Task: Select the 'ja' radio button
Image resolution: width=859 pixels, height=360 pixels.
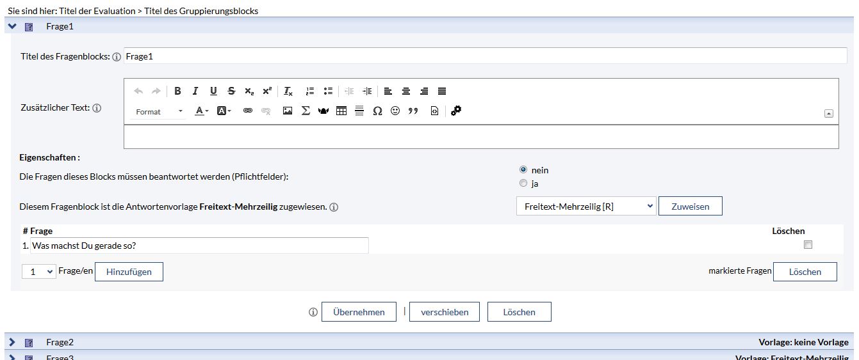Action: click(523, 184)
